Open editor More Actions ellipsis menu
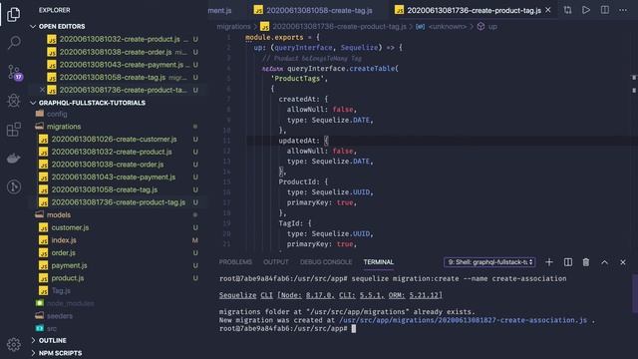The width and height of the screenshot is (638, 359). point(623,10)
